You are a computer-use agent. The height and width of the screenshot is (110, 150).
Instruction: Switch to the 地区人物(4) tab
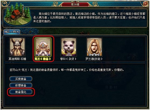(12, 32)
